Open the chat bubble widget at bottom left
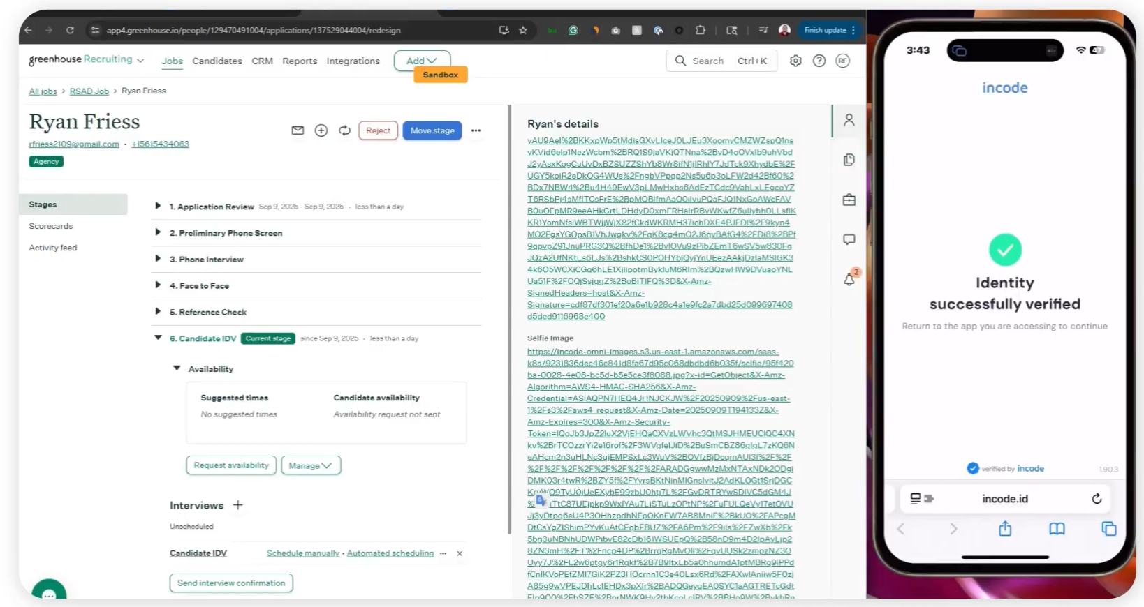Viewport: 1144px width, 607px height. [x=49, y=593]
